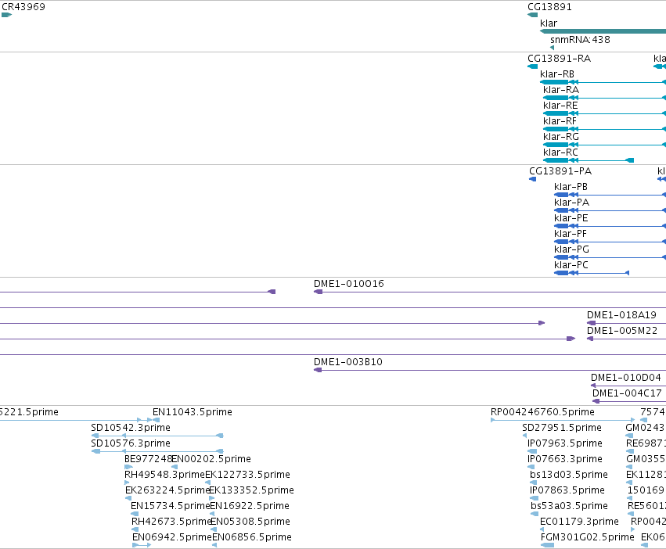Click the klar-RA transcript label

click(561, 90)
